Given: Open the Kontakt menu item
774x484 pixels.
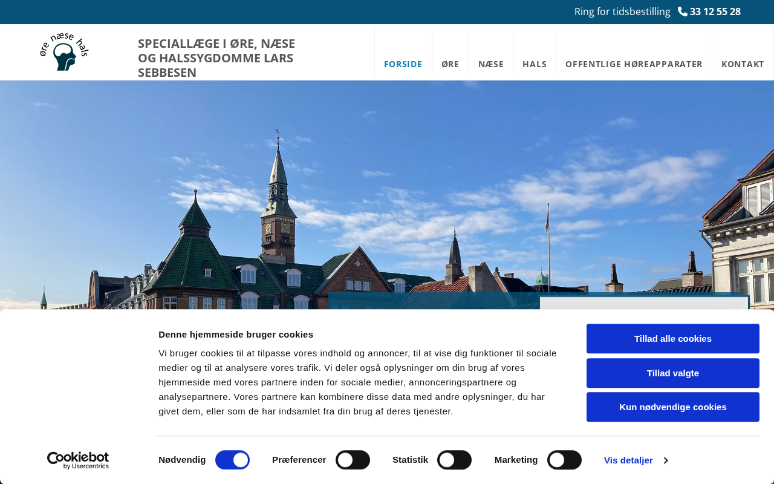Looking at the screenshot, I should point(743,64).
